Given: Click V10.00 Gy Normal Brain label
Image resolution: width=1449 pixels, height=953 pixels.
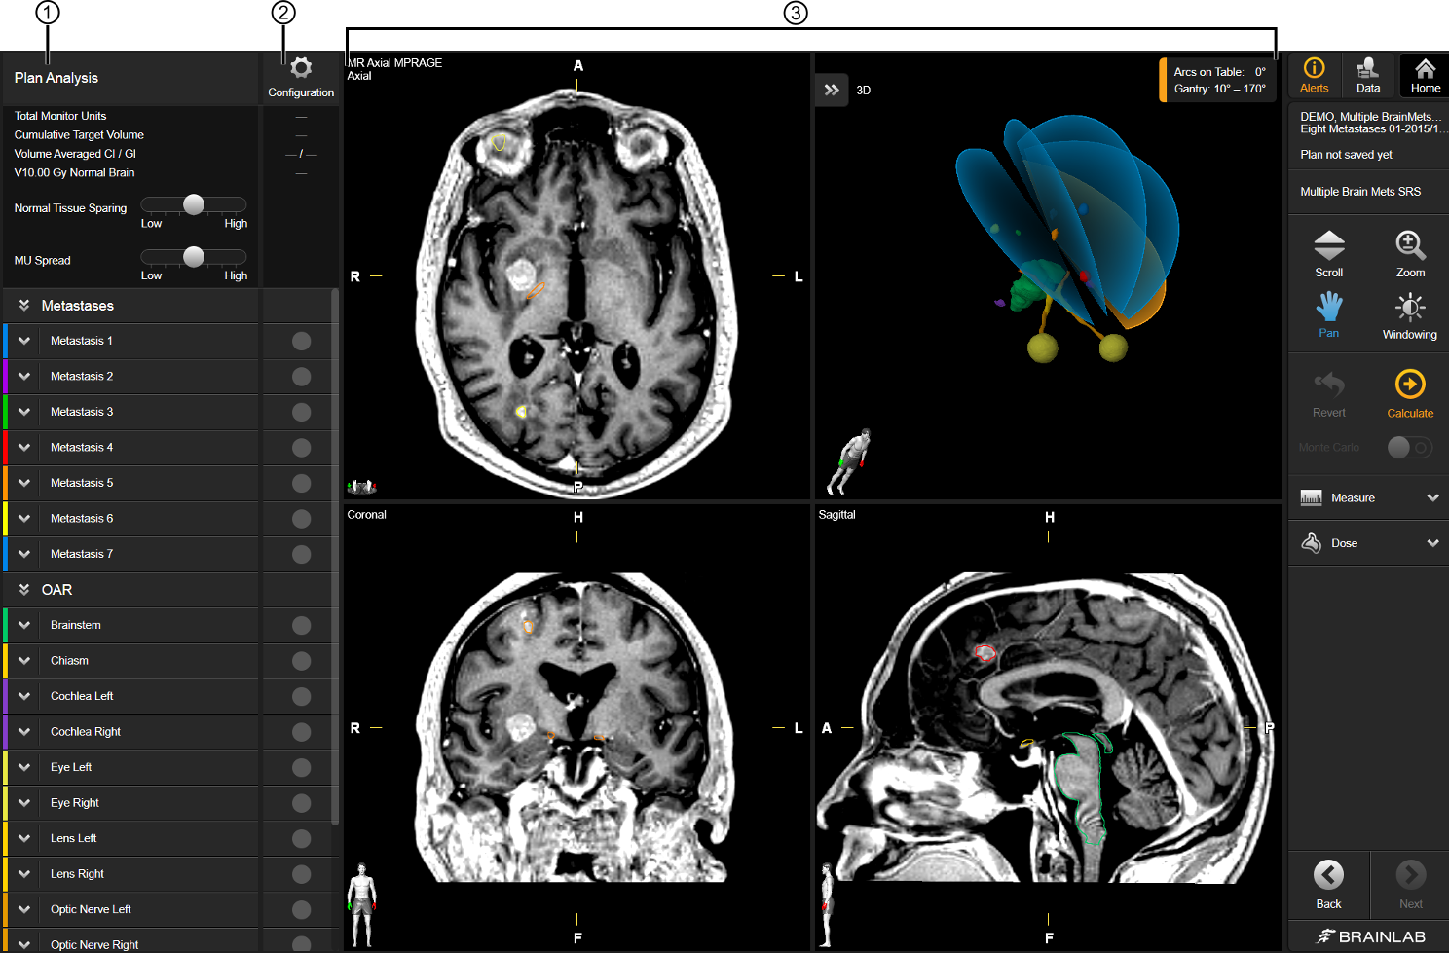Looking at the screenshot, I should click(x=74, y=172).
